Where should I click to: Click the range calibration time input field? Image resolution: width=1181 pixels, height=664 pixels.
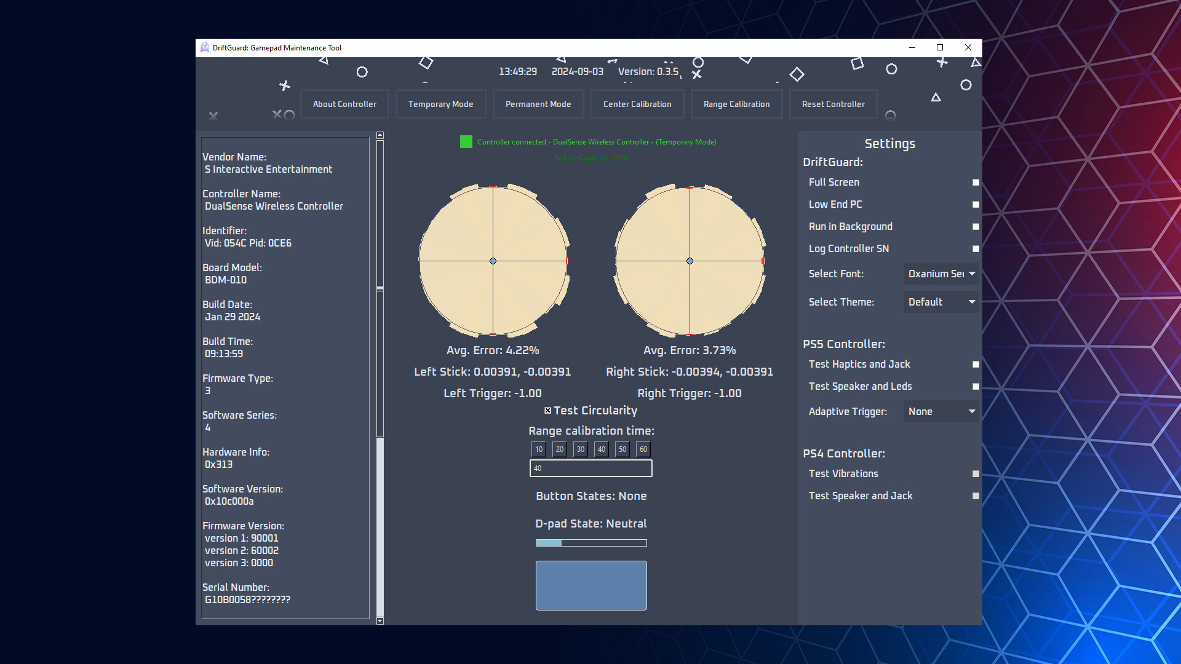point(590,468)
